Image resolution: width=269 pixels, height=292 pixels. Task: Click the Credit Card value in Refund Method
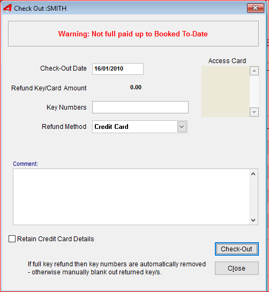(111, 127)
